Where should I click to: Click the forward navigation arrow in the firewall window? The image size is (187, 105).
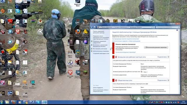click(95, 27)
